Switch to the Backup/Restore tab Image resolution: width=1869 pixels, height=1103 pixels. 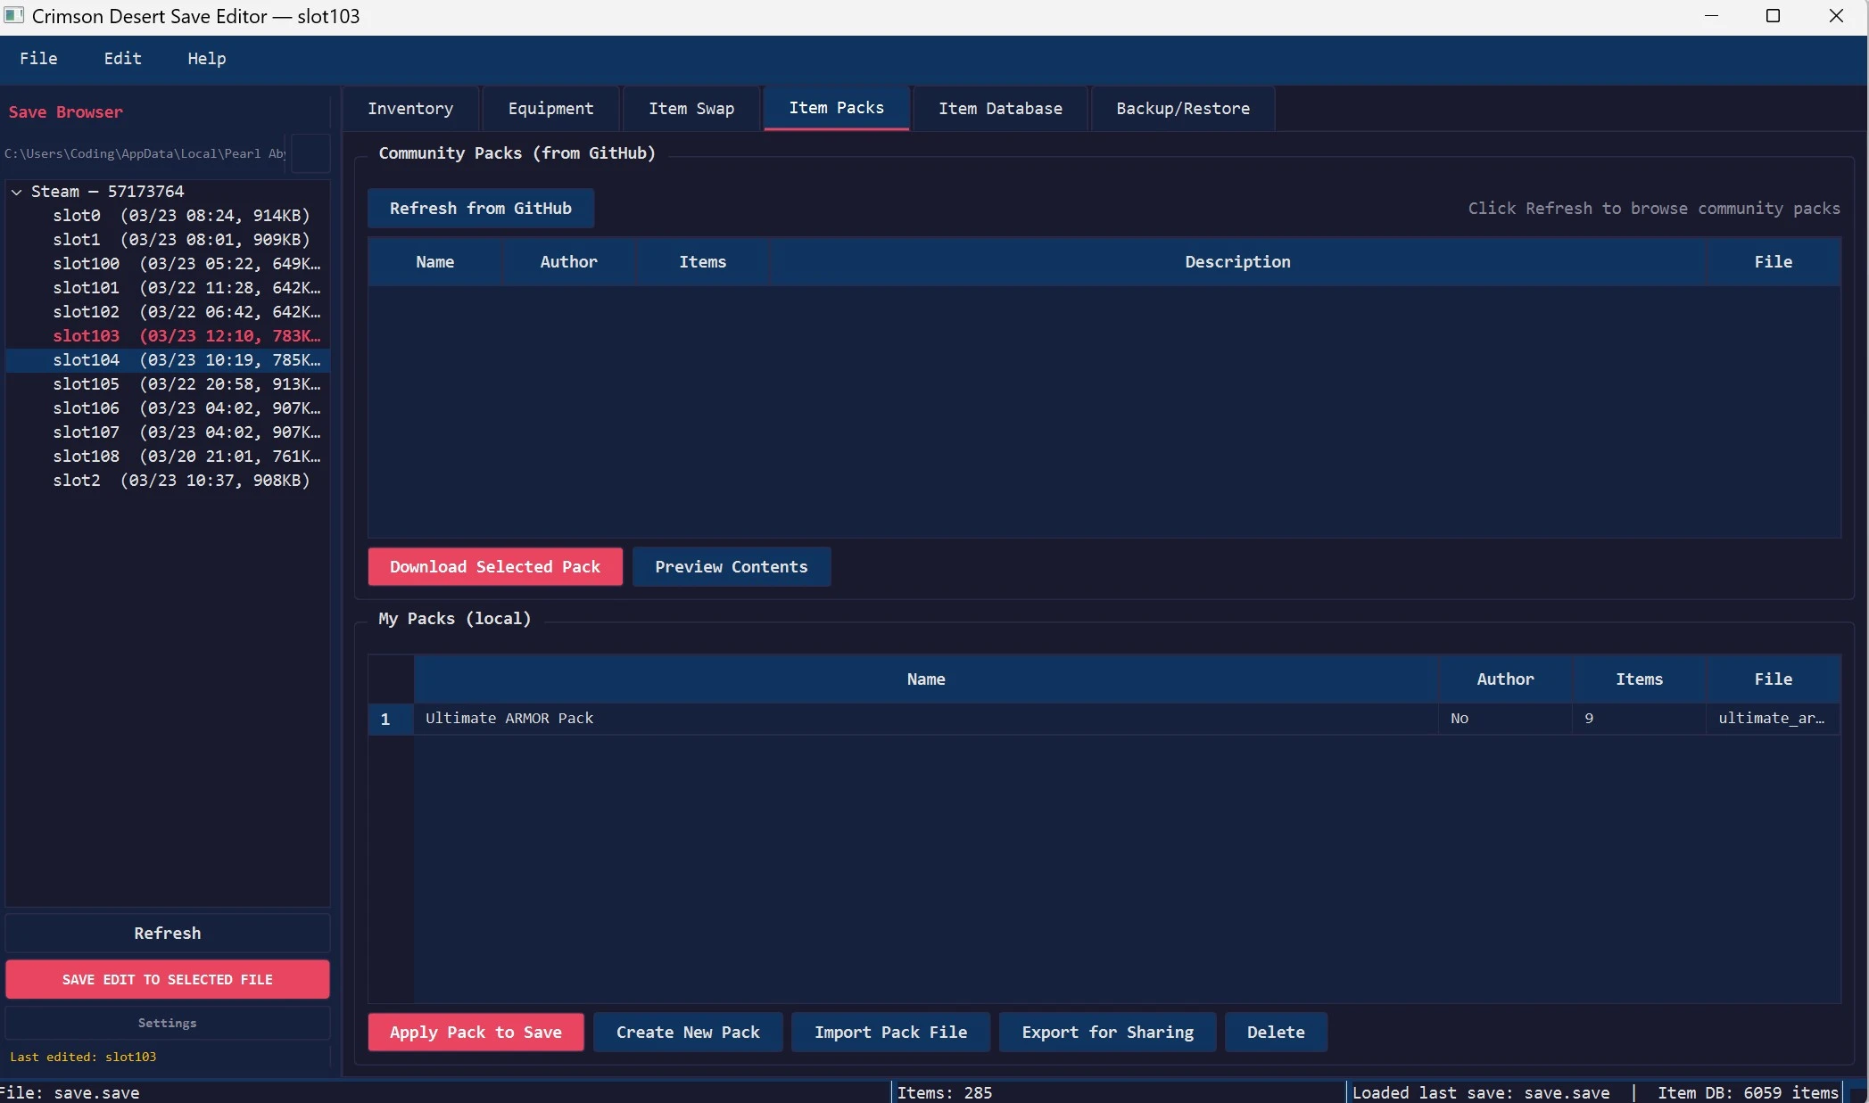(x=1182, y=109)
